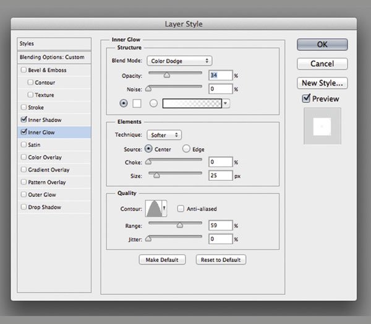
Task: Select the gradient glow radio button
Action: click(153, 103)
